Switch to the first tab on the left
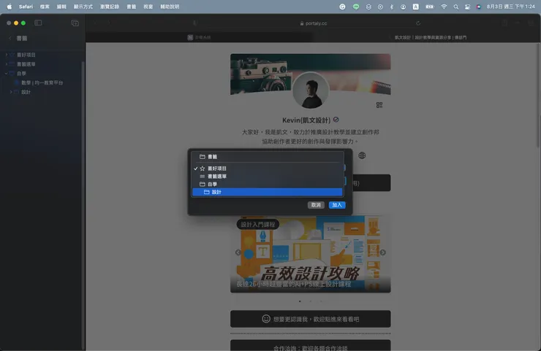The height and width of the screenshot is (351, 541). click(x=200, y=37)
